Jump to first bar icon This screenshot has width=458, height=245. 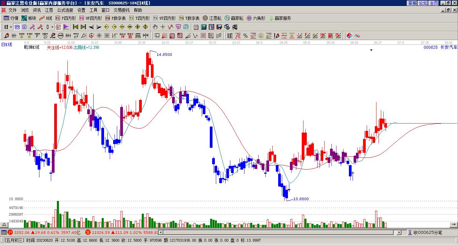(75, 27)
